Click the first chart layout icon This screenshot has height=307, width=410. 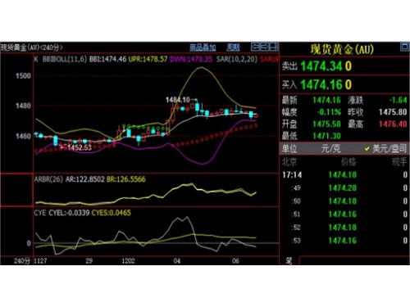pos(255,47)
